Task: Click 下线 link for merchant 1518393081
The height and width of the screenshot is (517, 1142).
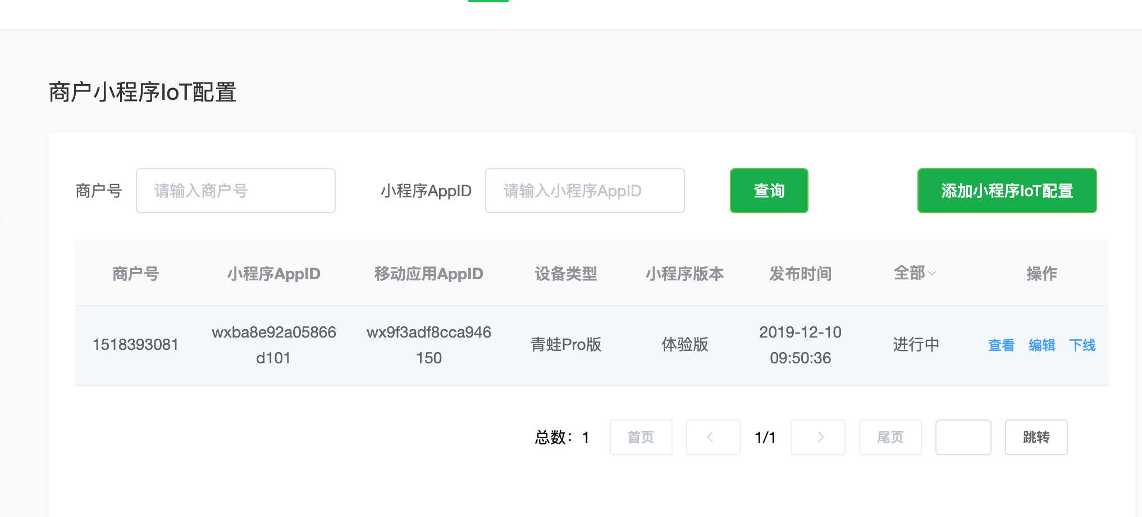Action: click(x=1082, y=345)
